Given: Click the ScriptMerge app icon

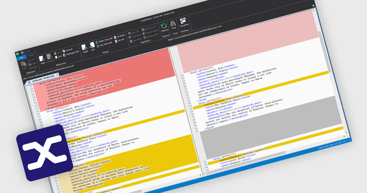Looking at the screenshot, I should coord(17,53).
